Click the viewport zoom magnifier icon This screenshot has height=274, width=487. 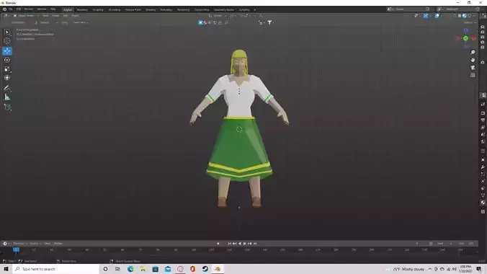click(473, 52)
